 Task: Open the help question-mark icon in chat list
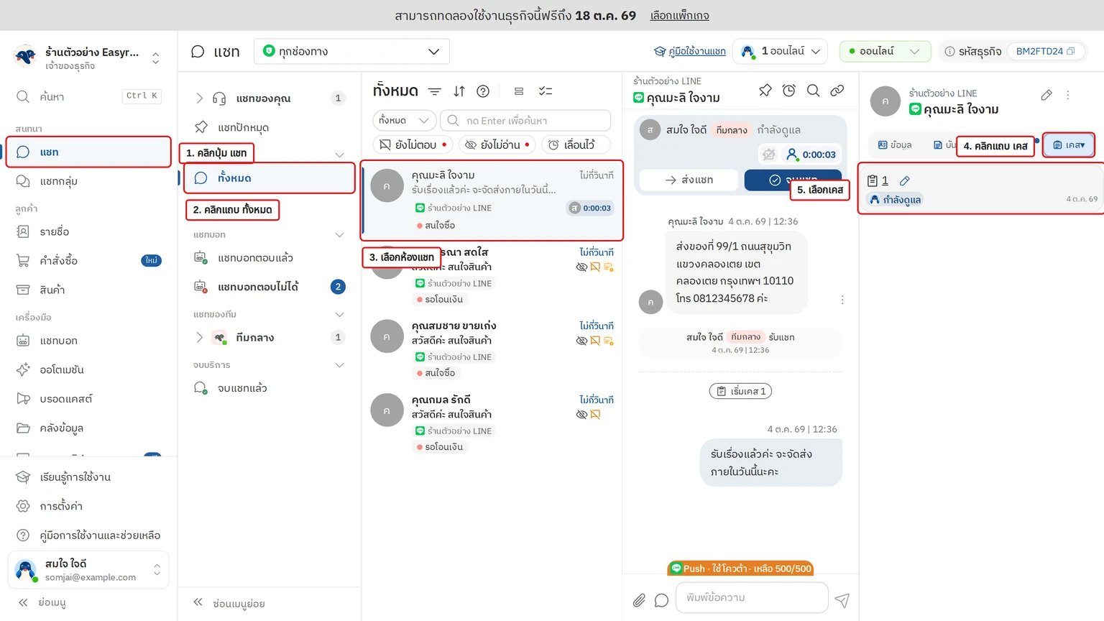click(483, 91)
